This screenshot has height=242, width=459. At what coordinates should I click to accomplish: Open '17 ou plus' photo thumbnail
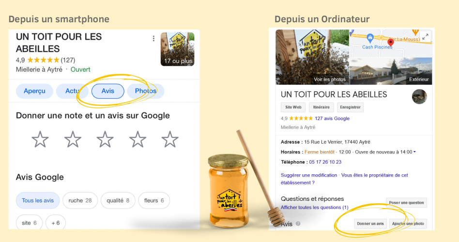tap(177, 49)
